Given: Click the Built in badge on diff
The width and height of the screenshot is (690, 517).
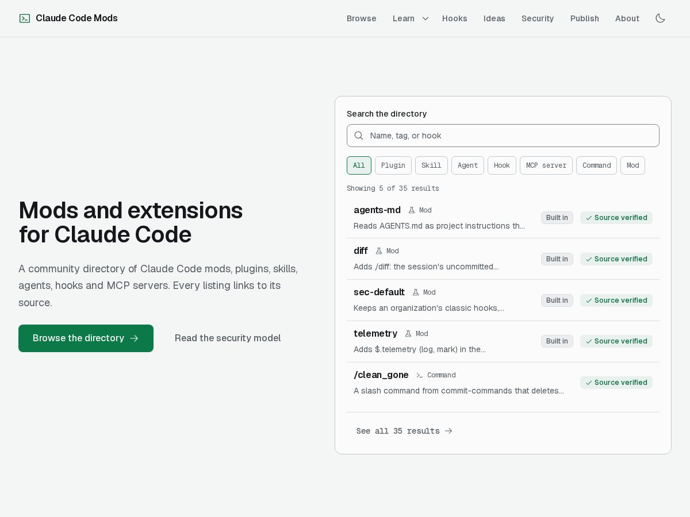Looking at the screenshot, I should (x=557, y=259).
